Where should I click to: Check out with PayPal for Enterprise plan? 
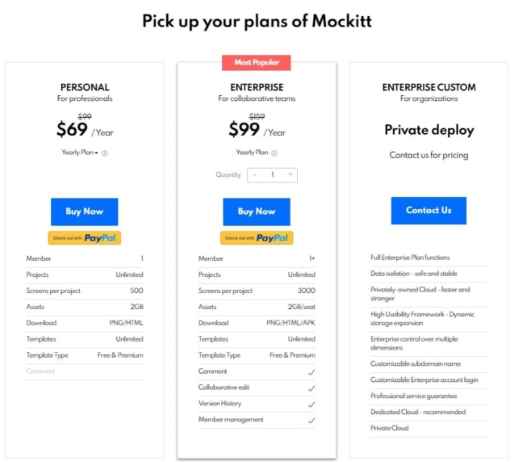point(257,238)
